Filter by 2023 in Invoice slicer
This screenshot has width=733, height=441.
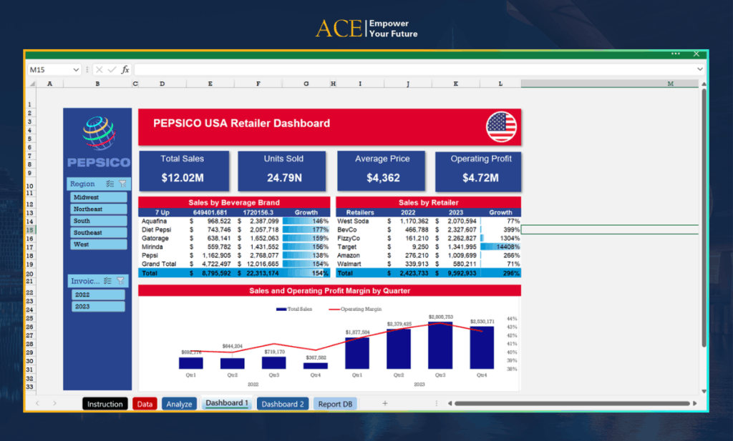98,306
